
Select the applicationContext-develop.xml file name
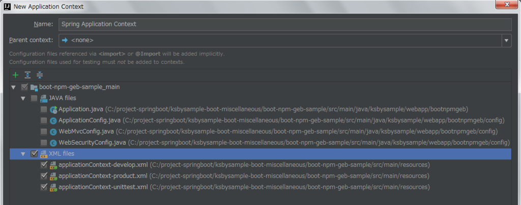pyautogui.click(x=103, y=165)
